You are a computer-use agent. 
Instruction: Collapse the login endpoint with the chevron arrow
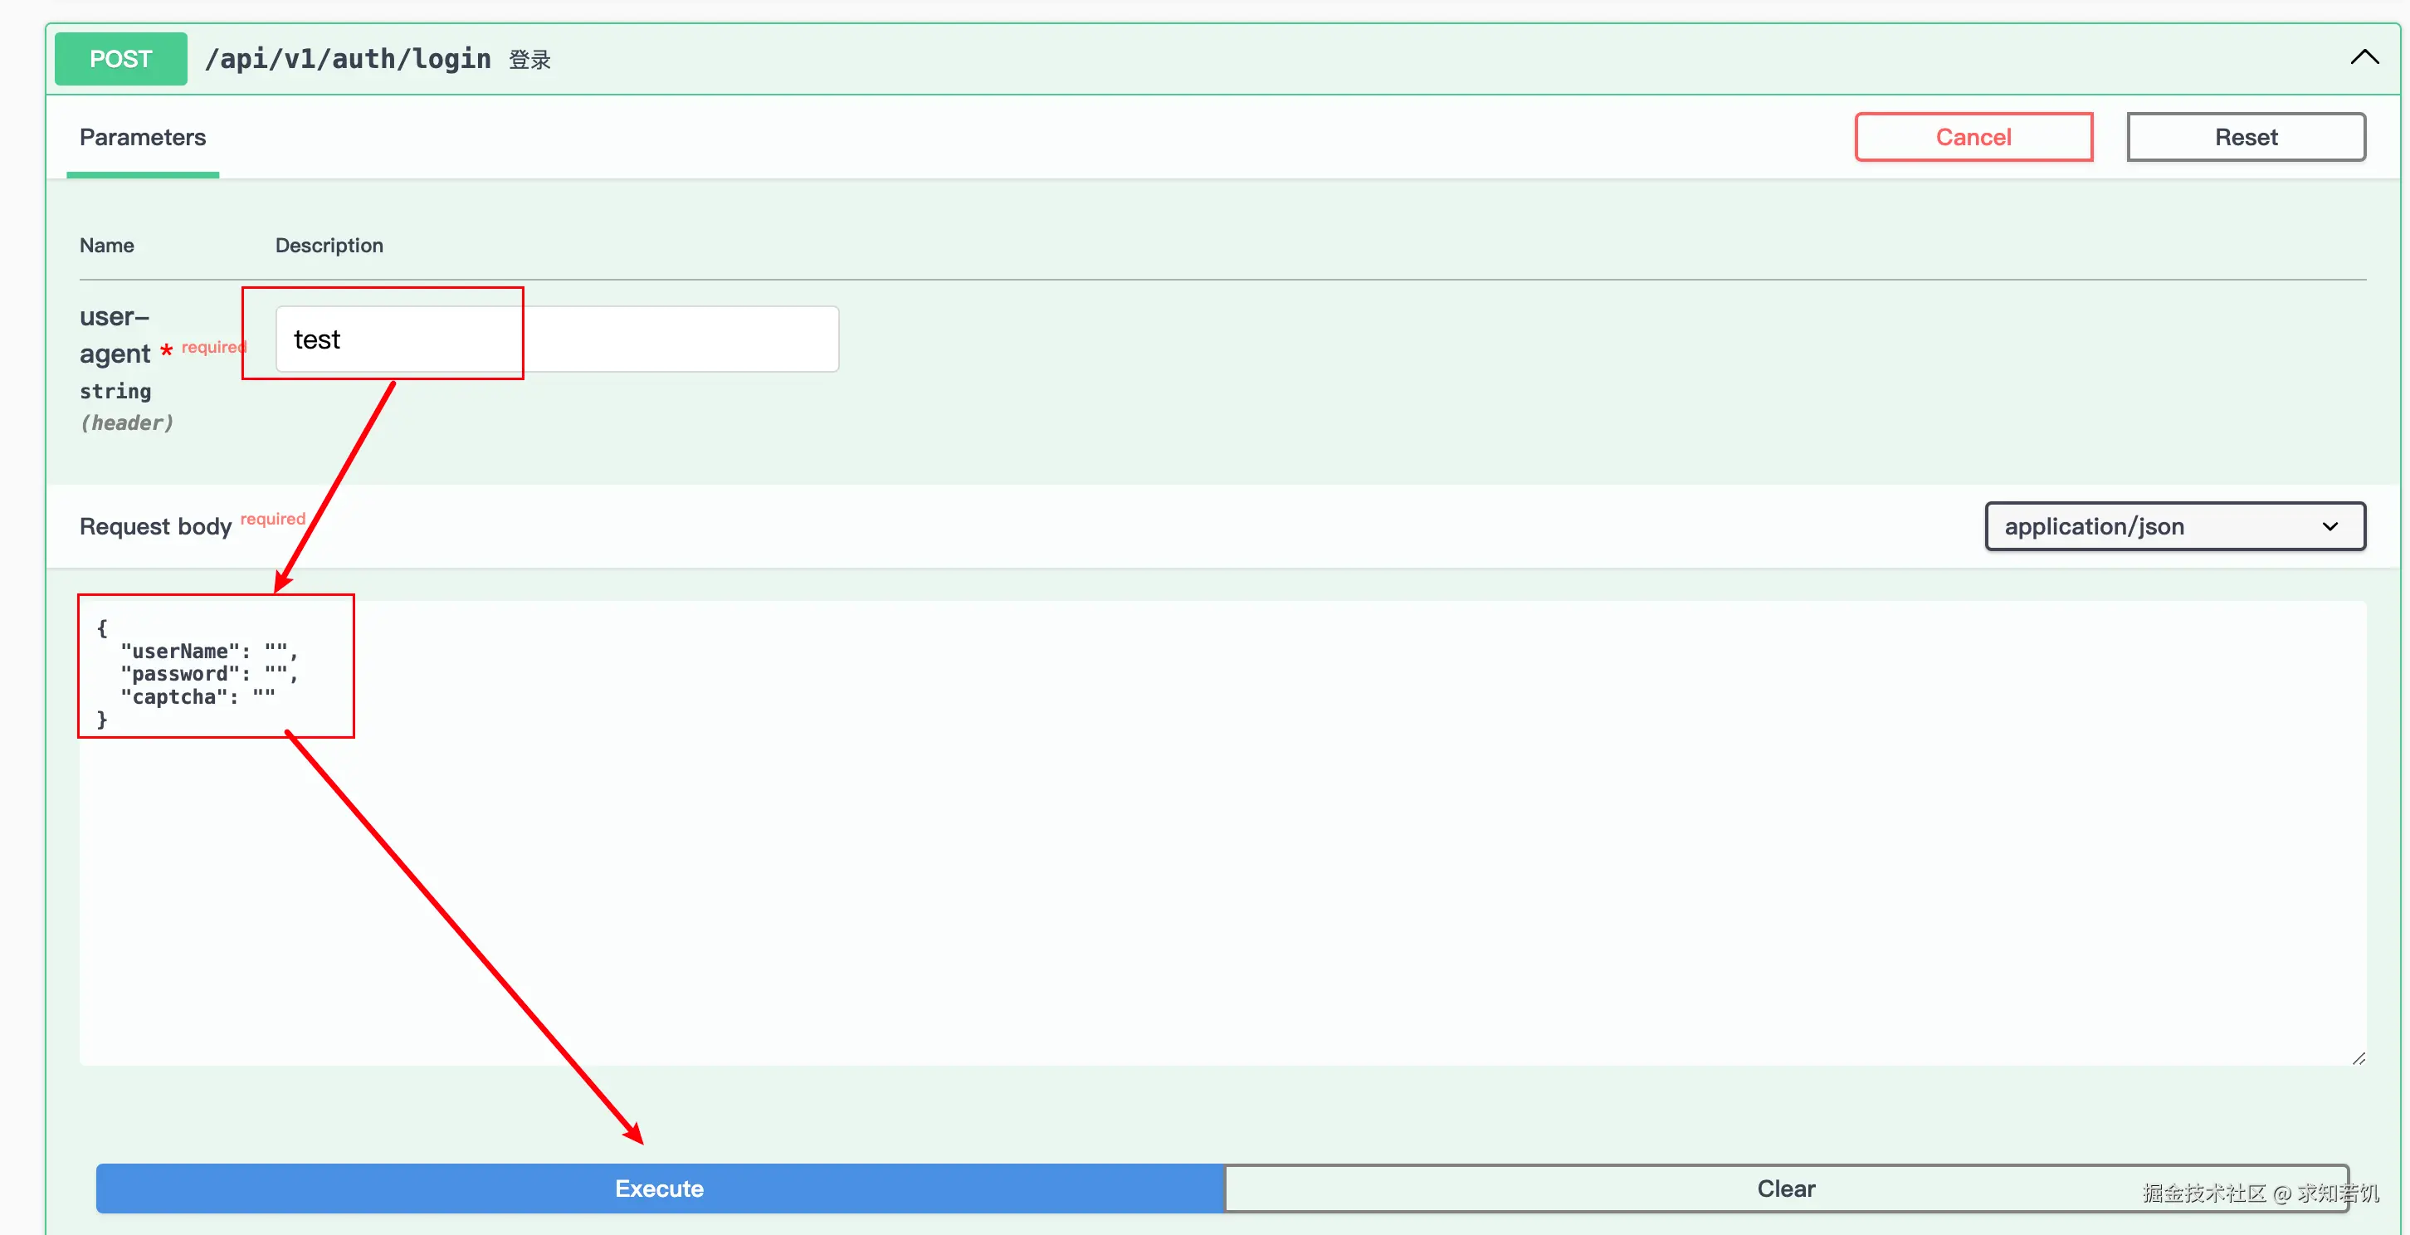coord(2364,58)
